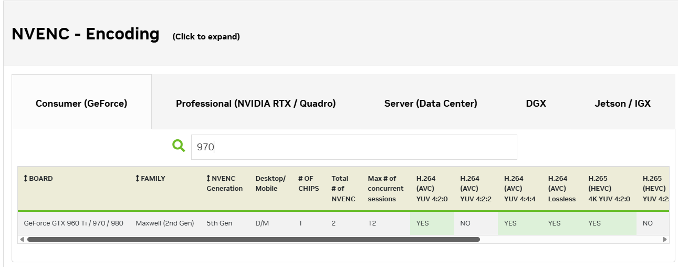This screenshot has width=678, height=267.
Task: Click the scrollbar left arrow
Action: (22, 240)
